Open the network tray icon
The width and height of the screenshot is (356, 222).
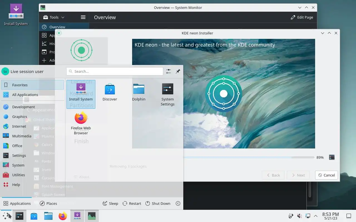click(291, 216)
